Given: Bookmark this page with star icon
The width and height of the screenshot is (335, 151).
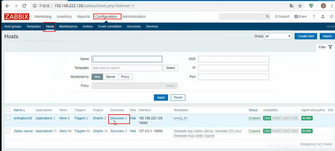Looking at the screenshot, I should 300,6.
